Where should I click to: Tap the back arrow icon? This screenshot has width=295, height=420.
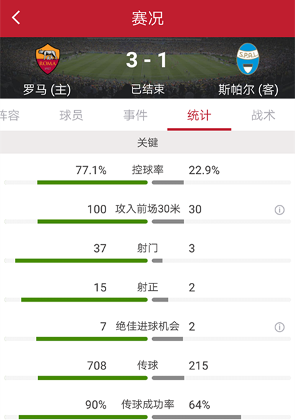click(x=16, y=18)
